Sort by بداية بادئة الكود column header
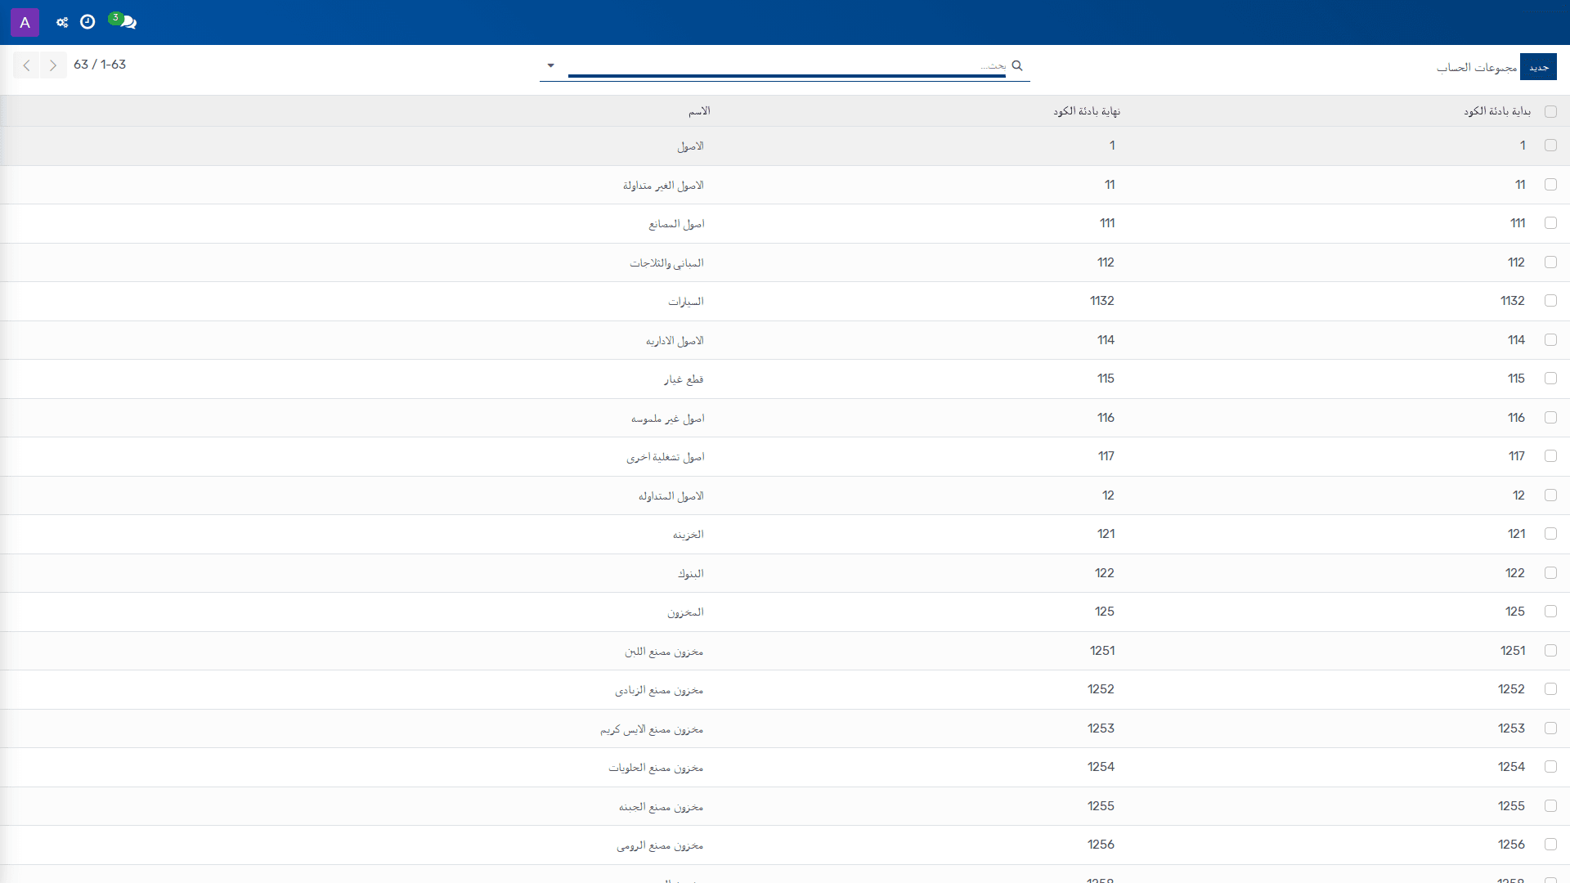The width and height of the screenshot is (1570, 883). [1497, 111]
